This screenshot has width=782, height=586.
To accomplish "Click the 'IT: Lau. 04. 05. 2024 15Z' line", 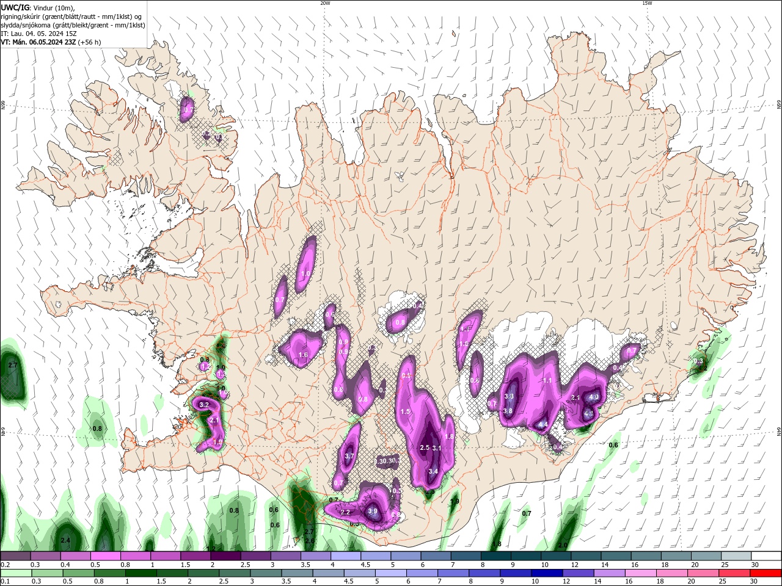I will 38,34.
